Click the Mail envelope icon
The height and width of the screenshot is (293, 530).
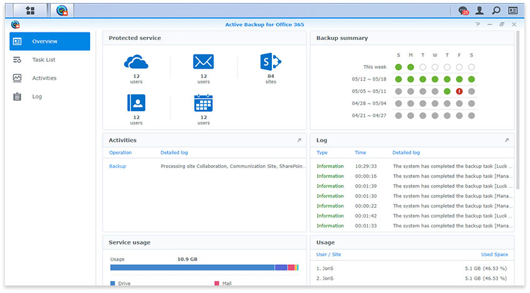coord(204,61)
